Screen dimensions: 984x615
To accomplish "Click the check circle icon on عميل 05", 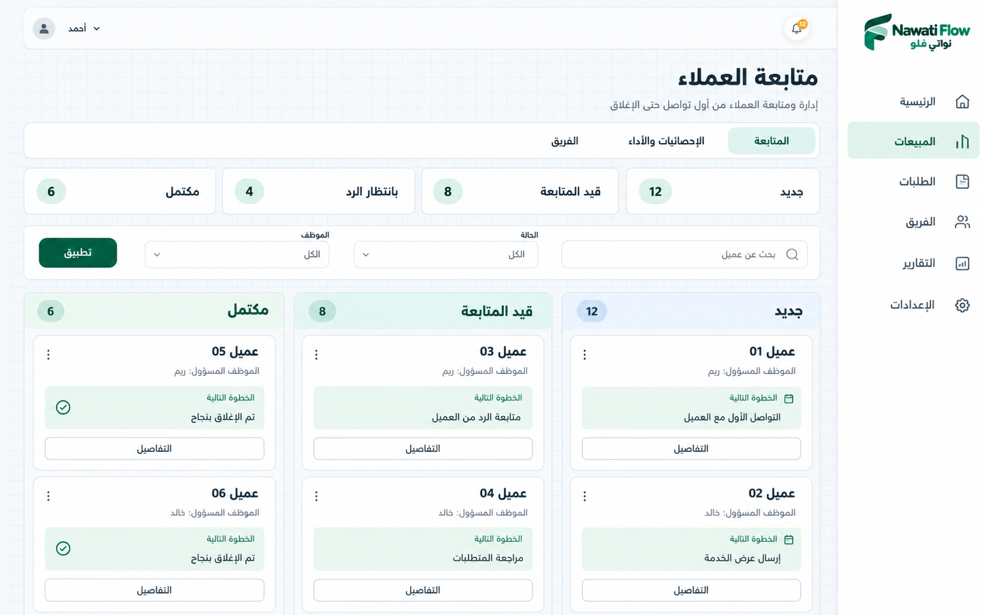I will pyautogui.click(x=63, y=407).
